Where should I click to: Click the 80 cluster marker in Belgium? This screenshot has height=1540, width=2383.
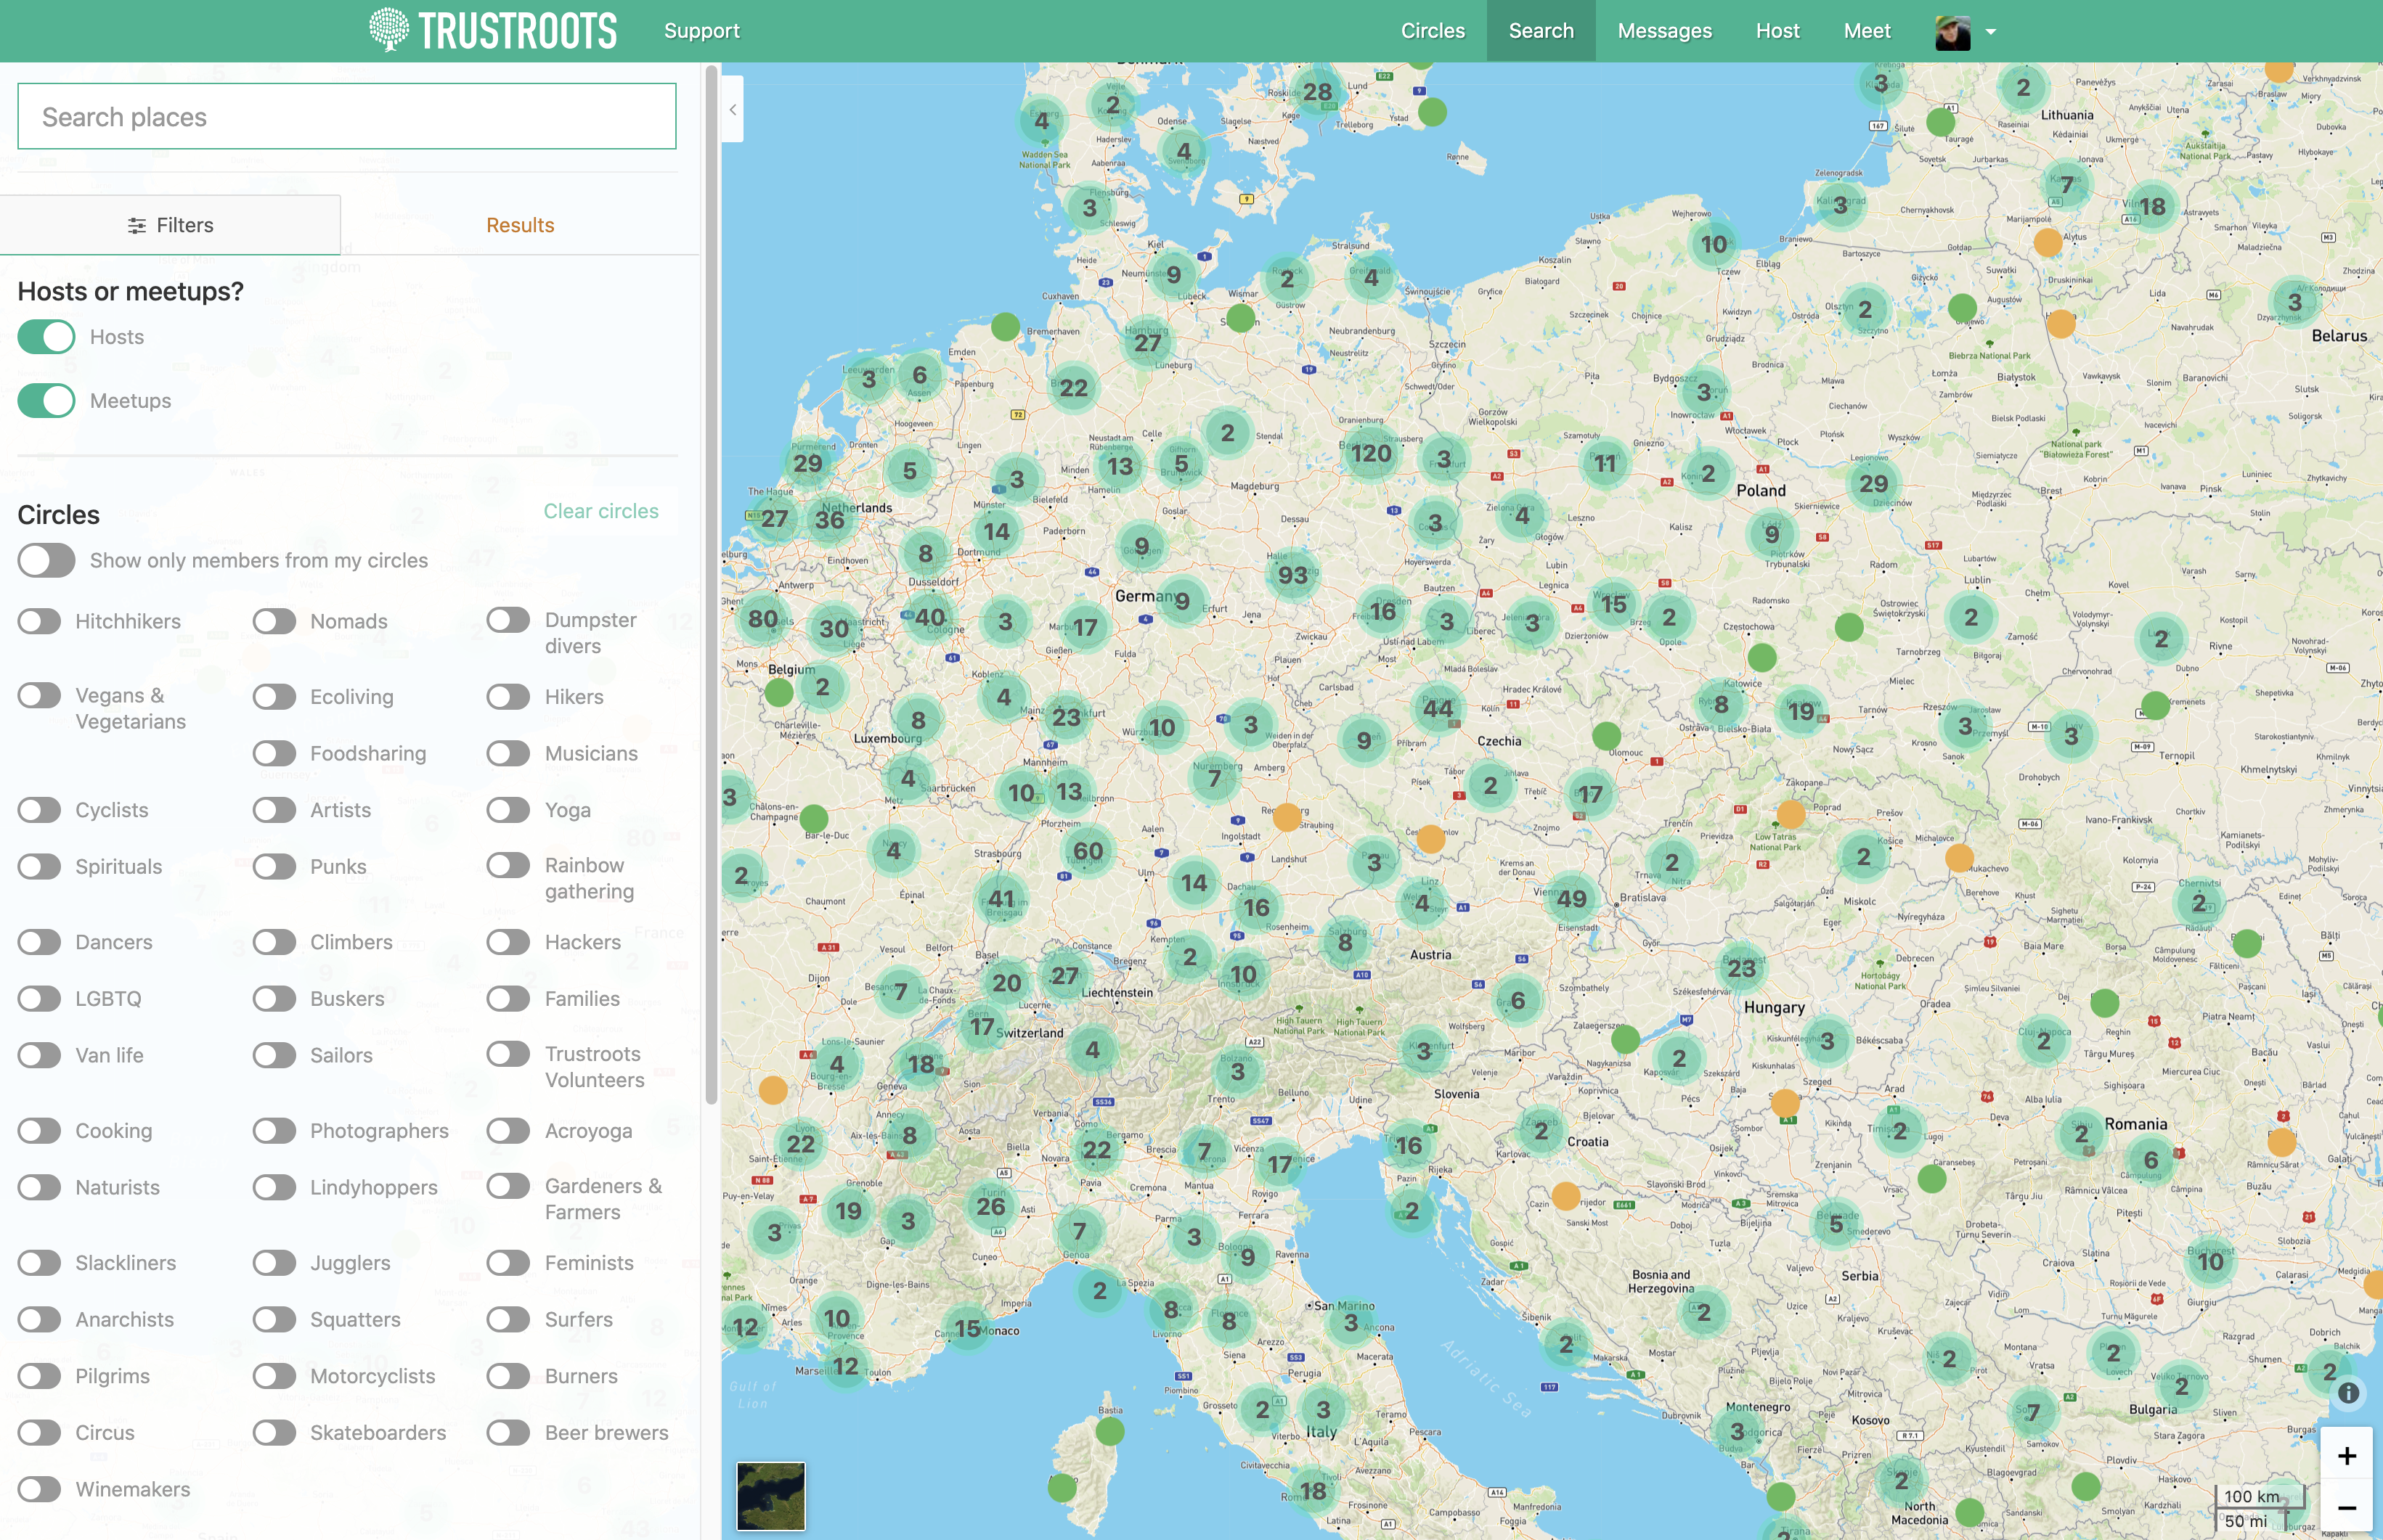click(762, 619)
